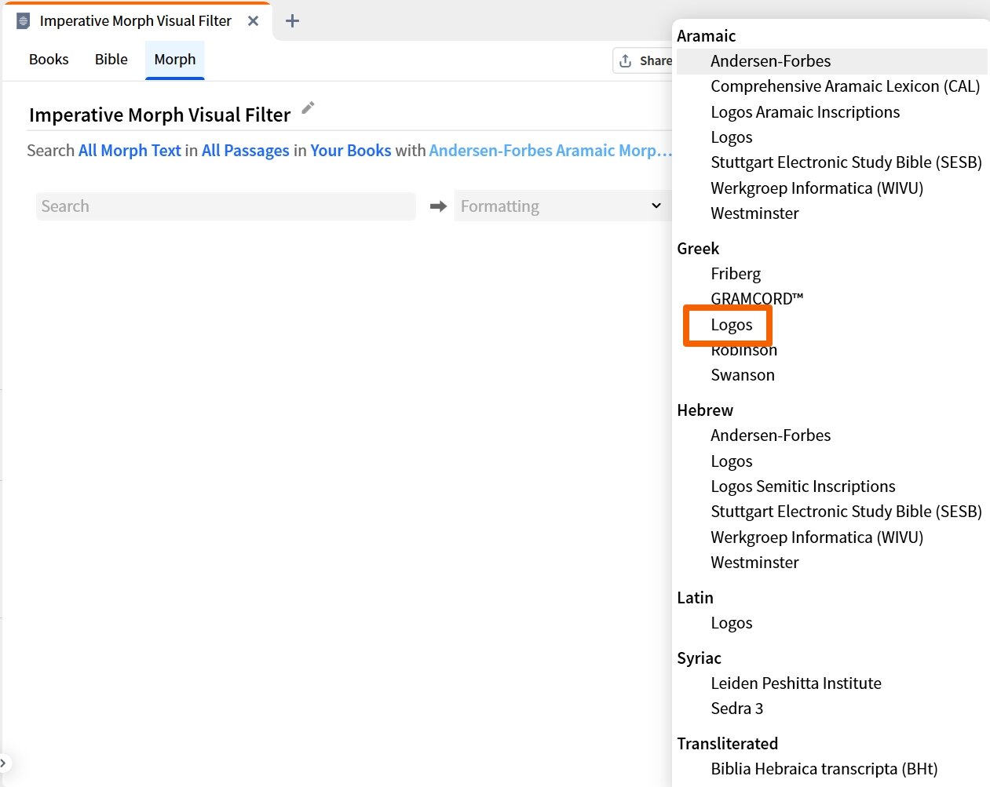Image resolution: width=990 pixels, height=787 pixels.
Task: Open the Formatting dropdown
Action: tap(561, 206)
